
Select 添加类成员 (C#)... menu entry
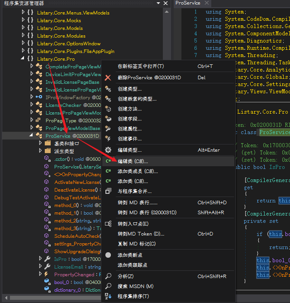coord(168,171)
